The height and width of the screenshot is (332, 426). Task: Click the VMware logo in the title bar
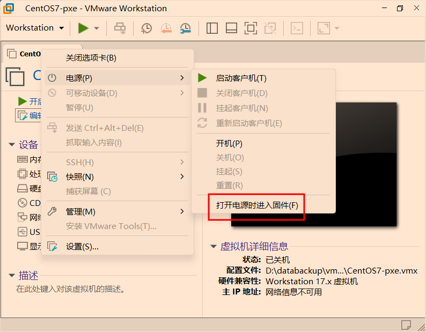[9, 8]
